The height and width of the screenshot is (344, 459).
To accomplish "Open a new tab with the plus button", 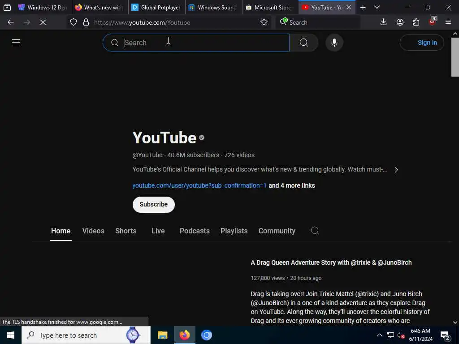I will (x=363, y=8).
